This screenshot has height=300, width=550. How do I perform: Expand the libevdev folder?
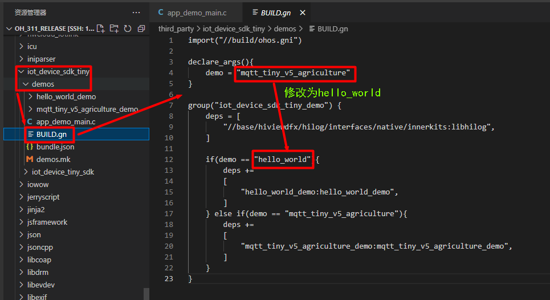tap(22, 285)
